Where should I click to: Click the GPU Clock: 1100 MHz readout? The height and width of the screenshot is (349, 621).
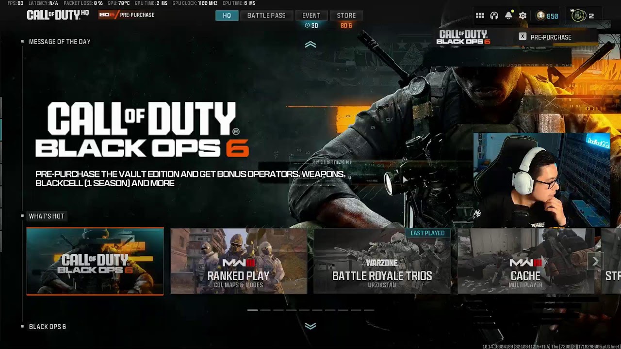(195, 3)
